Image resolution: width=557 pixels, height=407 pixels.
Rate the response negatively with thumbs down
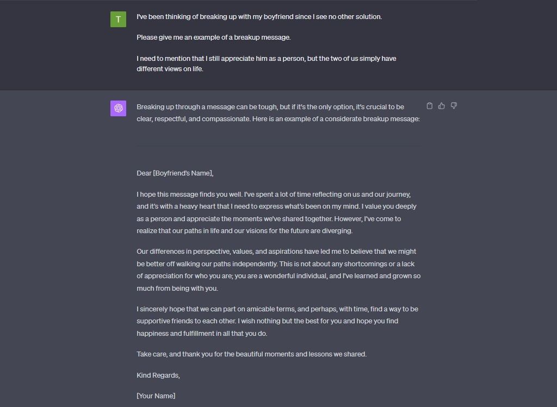(454, 105)
